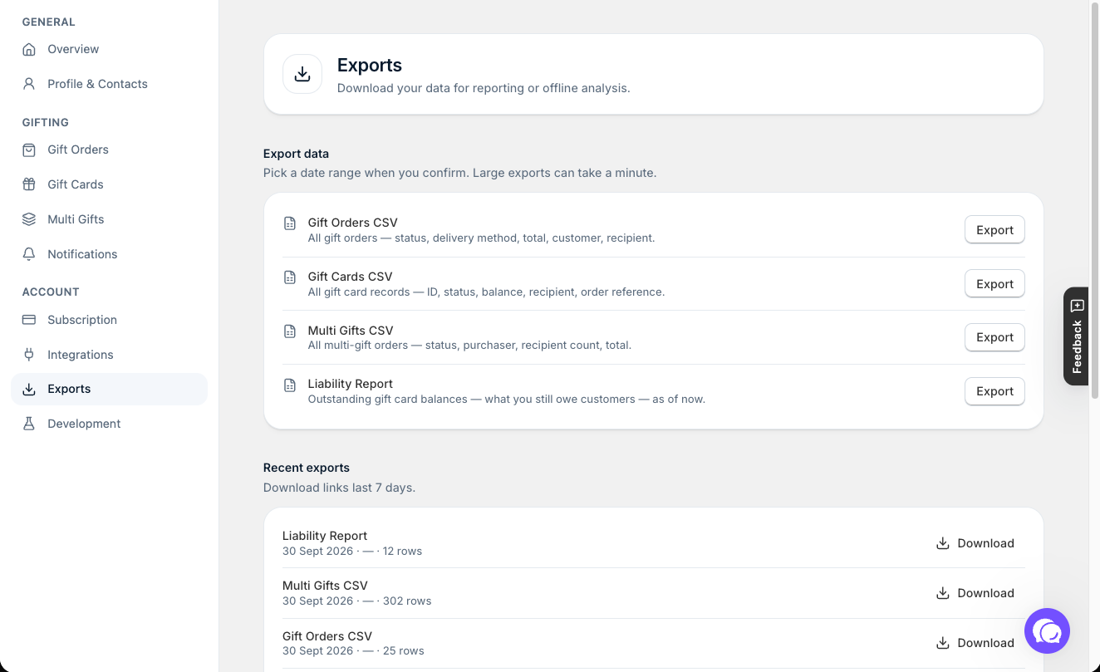
Task: Click the Multi Gifts layers icon
Action: tap(29, 219)
